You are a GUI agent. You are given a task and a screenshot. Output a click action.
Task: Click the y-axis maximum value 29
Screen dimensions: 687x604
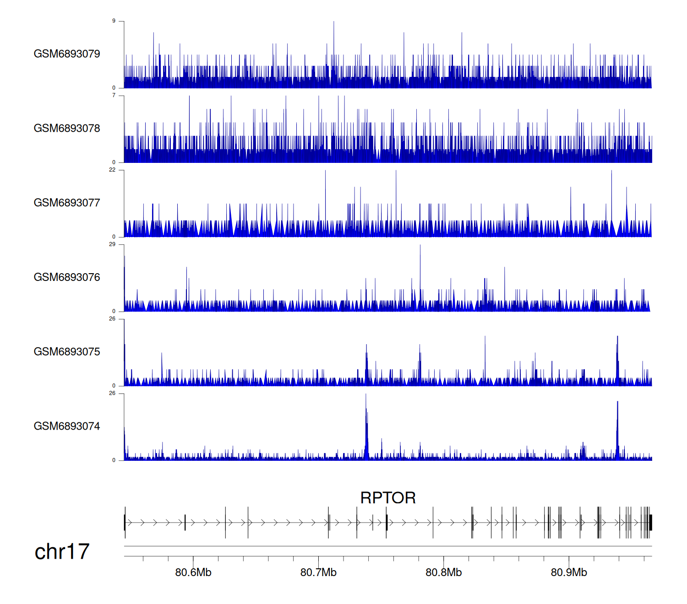(x=112, y=244)
